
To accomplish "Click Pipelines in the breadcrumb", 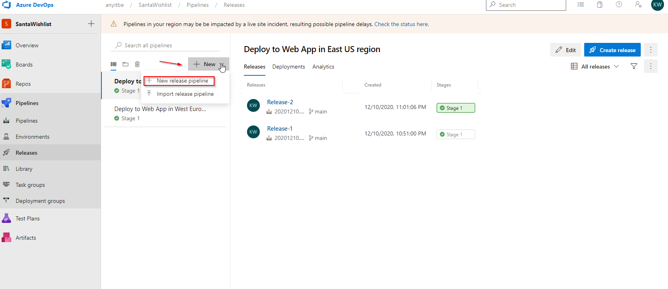I will tap(198, 5).
